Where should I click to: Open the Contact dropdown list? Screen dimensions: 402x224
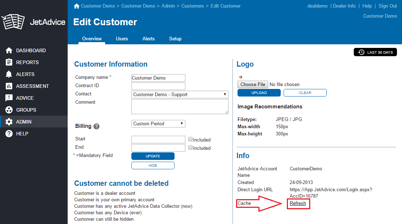(180, 94)
